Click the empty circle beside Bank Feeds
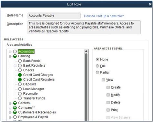Screen dimensions: 153x122 click(x=20, y=61)
